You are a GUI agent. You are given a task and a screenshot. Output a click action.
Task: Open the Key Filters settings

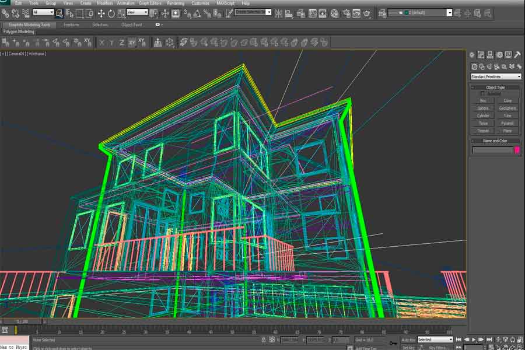point(438,346)
